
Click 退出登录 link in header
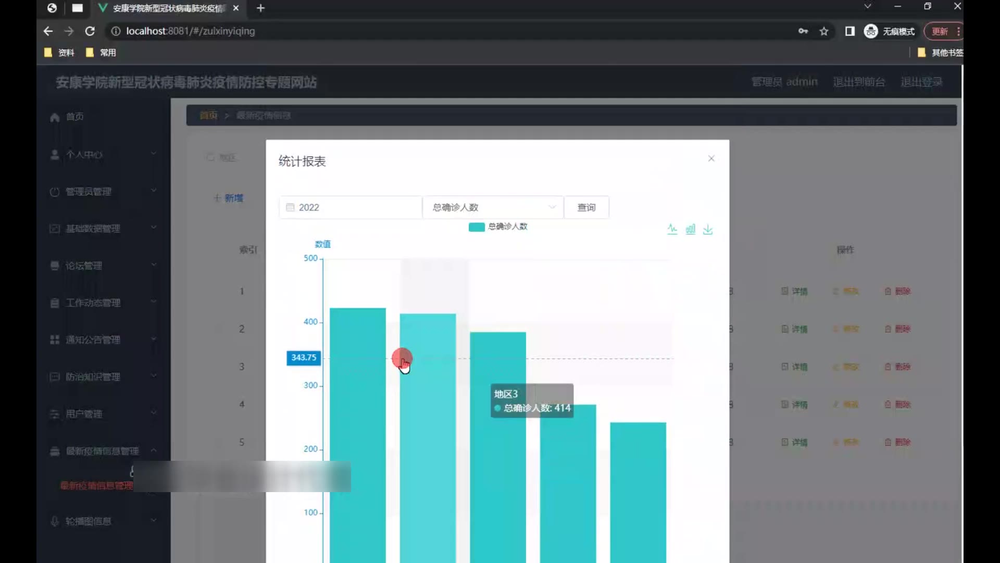click(921, 82)
